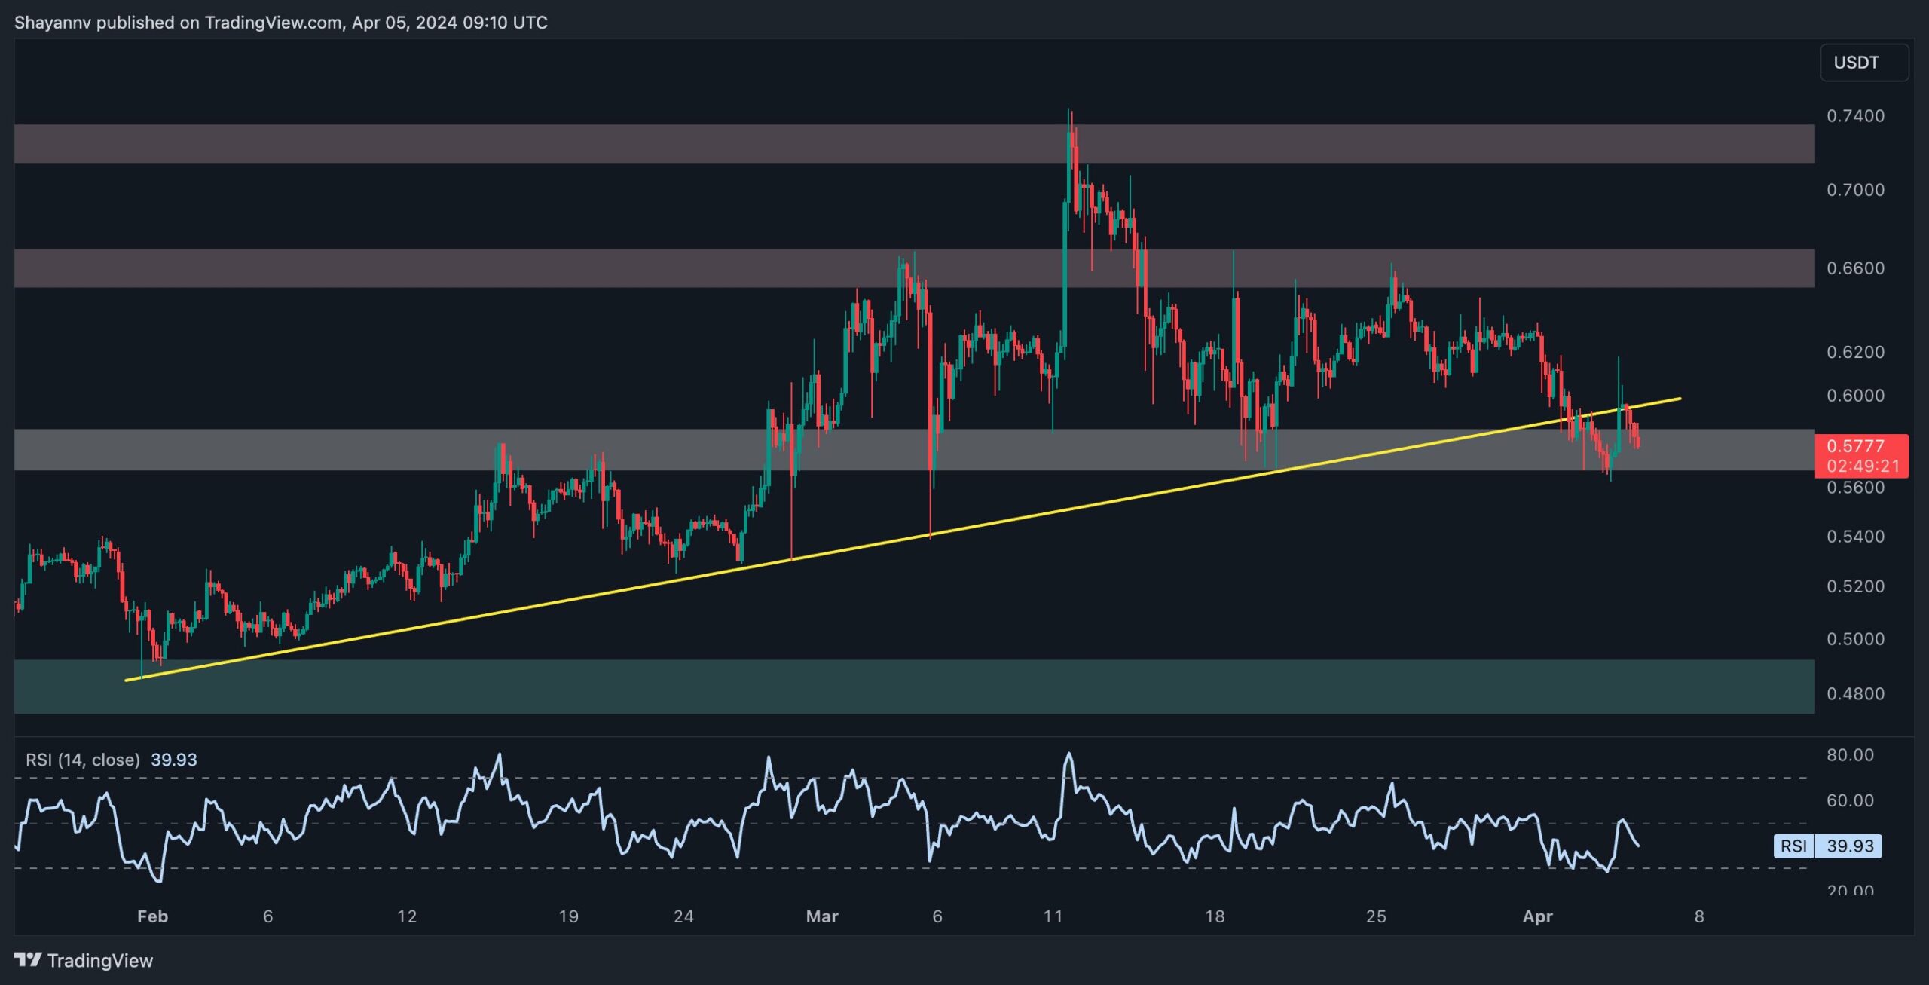Click the 0.7400 price axis label
1929x985 pixels.
(1855, 116)
